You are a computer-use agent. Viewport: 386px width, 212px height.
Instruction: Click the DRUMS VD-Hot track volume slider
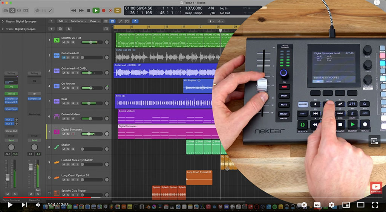coord(92,42)
